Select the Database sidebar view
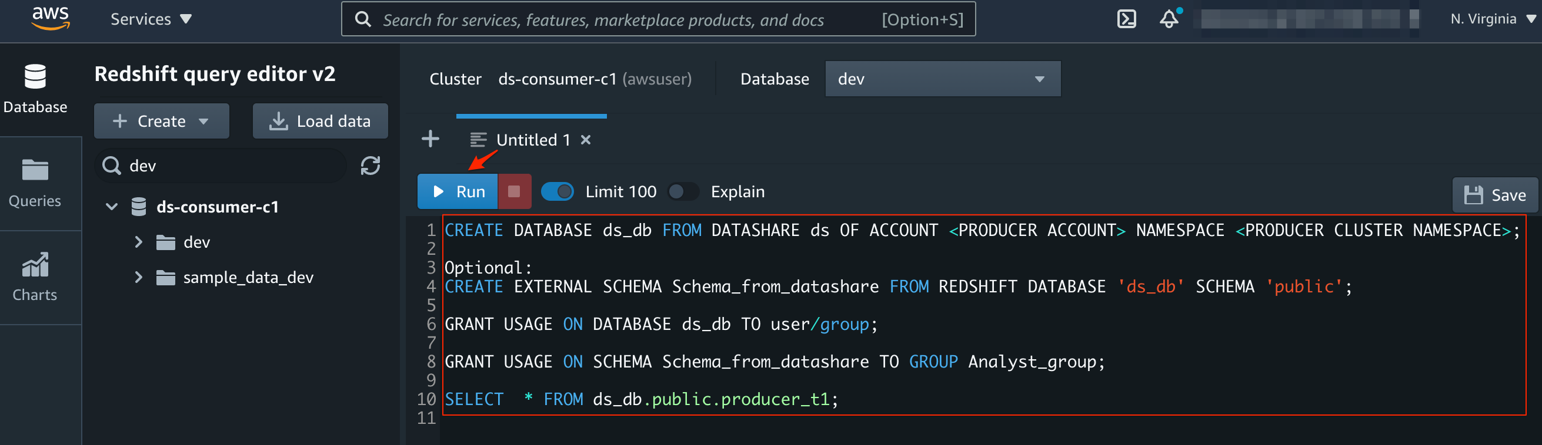 pos(35,89)
